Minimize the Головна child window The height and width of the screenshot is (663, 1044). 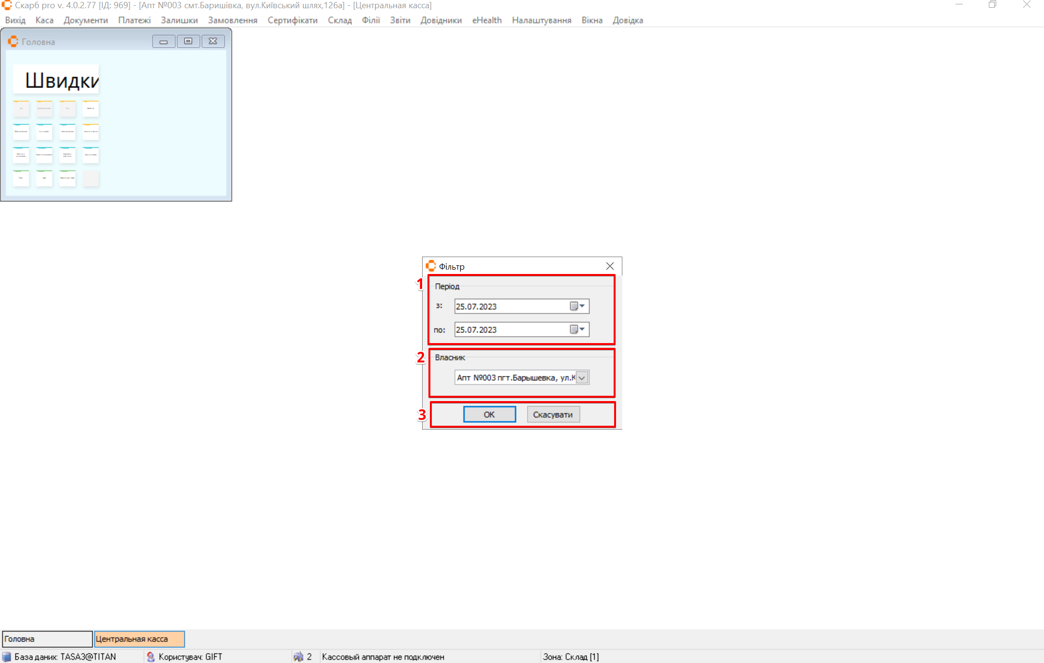[163, 42]
